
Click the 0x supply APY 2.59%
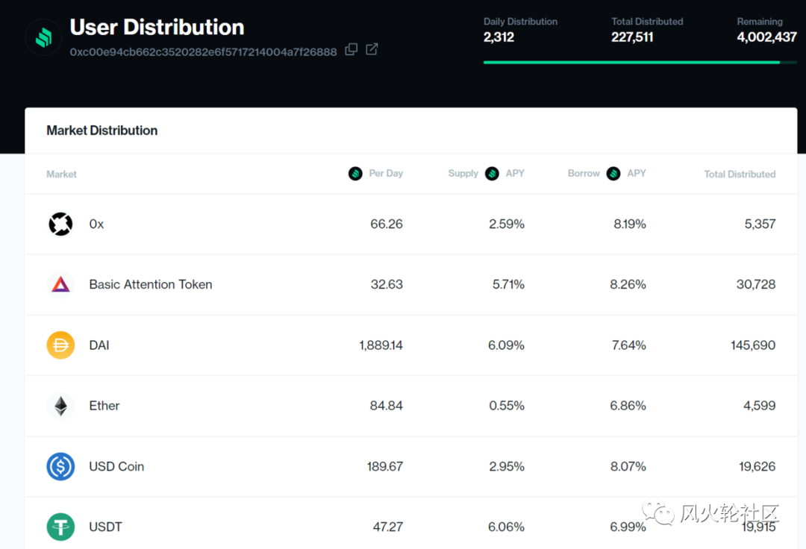[x=506, y=224]
